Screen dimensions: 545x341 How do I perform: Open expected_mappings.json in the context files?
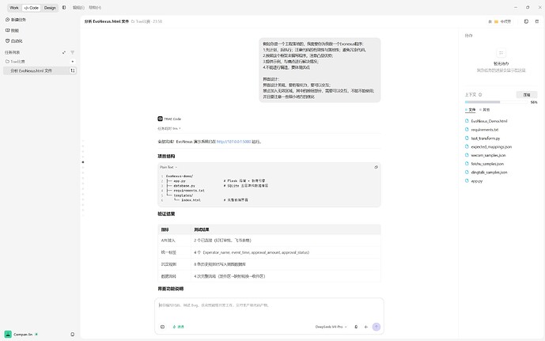pyautogui.click(x=491, y=146)
